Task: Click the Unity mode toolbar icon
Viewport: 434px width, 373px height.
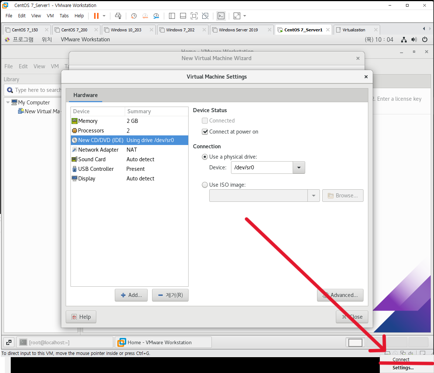Action: (x=205, y=16)
